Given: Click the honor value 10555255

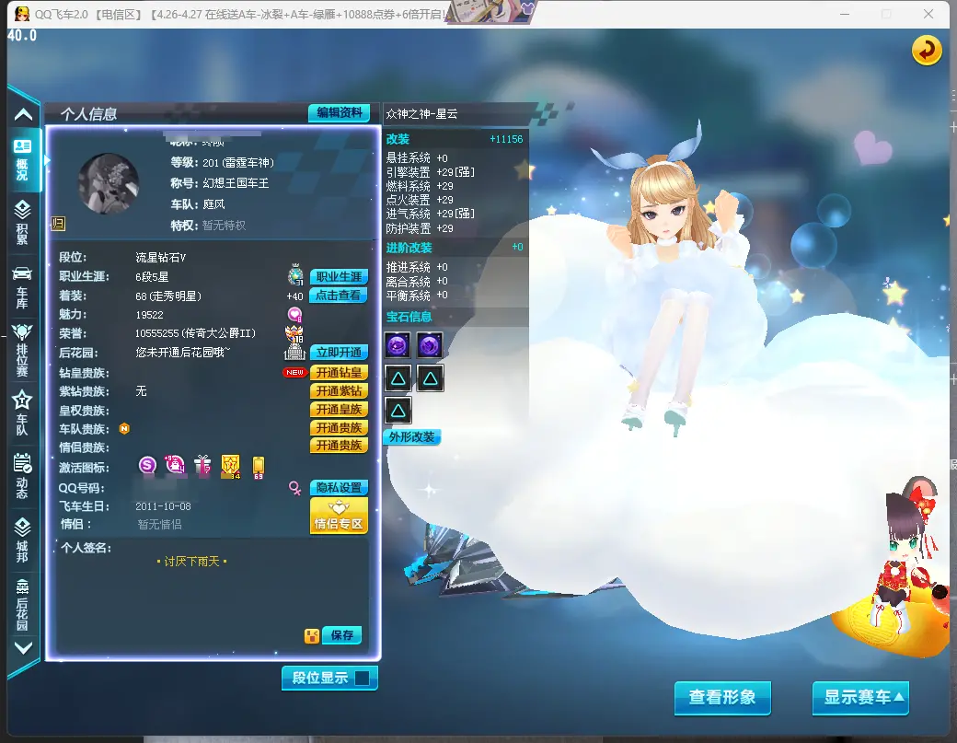Looking at the screenshot, I should coord(156,333).
